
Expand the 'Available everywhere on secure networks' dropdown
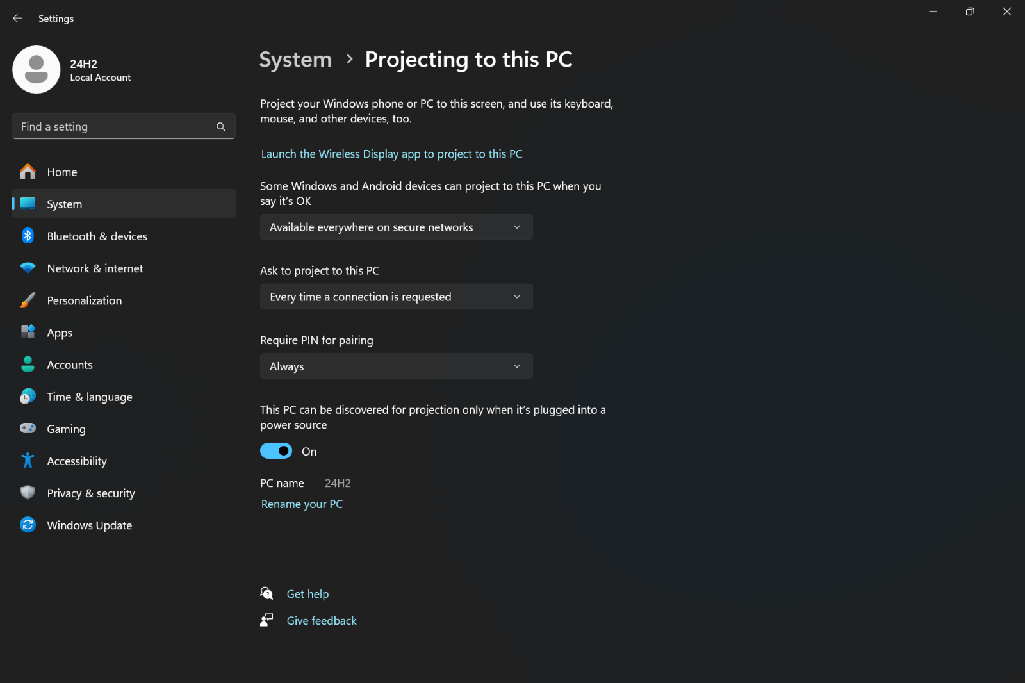(396, 227)
